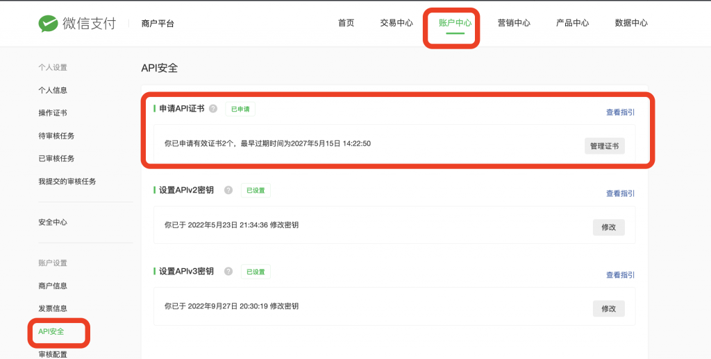Click help icon next to 申请API证书

coord(213,109)
